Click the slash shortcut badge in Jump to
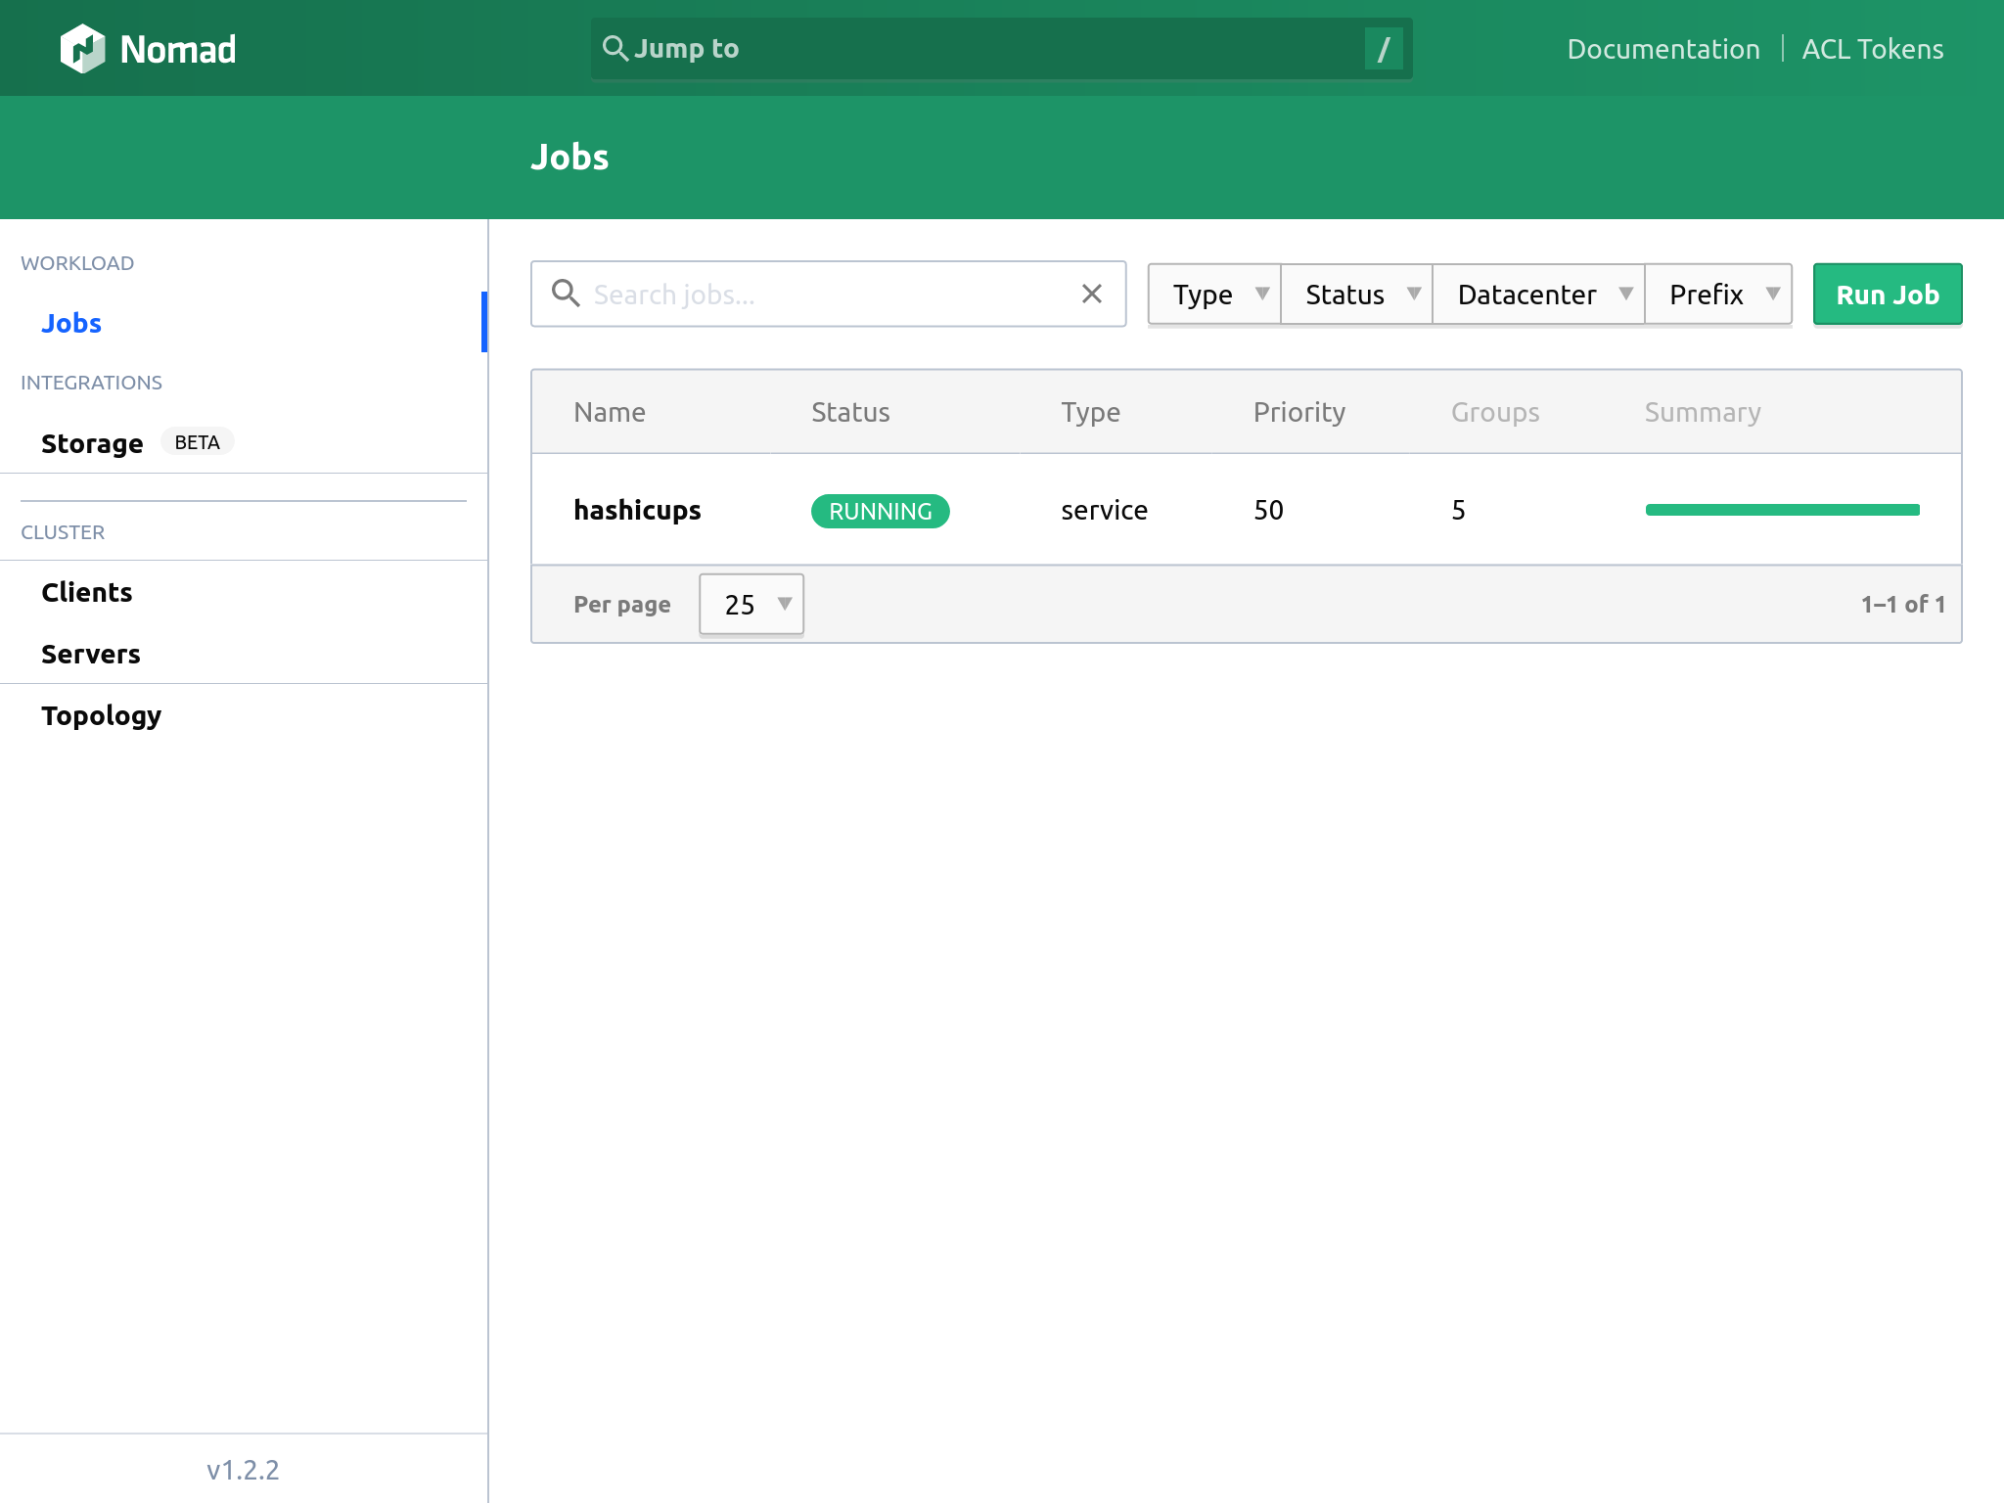The image size is (2004, 1503). pos(1384,49)
